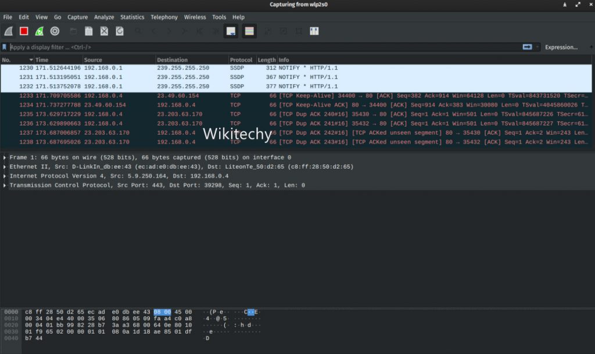Start a new live capture
The width and height of the screenshot is (595, 354).
pos(8,31)
